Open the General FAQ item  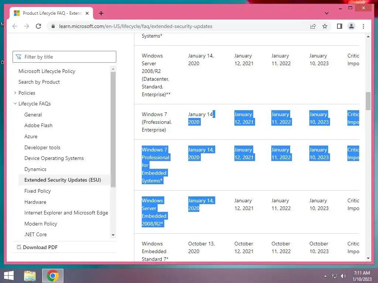[x=33, y=115]
